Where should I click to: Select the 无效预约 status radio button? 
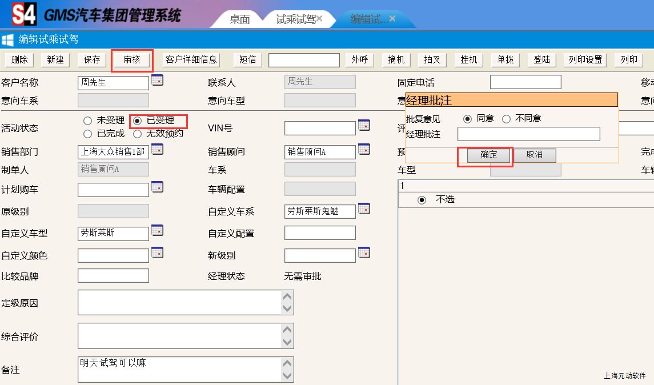click(x=138, y=134)
